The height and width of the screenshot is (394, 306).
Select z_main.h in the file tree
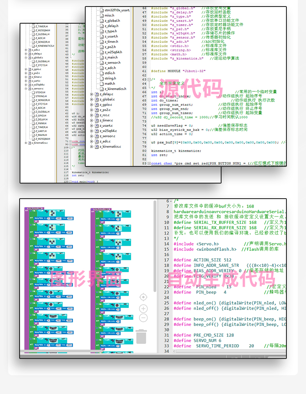(111, 58)
